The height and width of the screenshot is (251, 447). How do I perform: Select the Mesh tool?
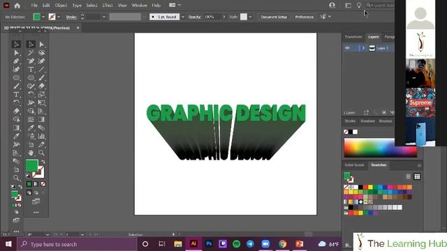(x=31, y=119)
